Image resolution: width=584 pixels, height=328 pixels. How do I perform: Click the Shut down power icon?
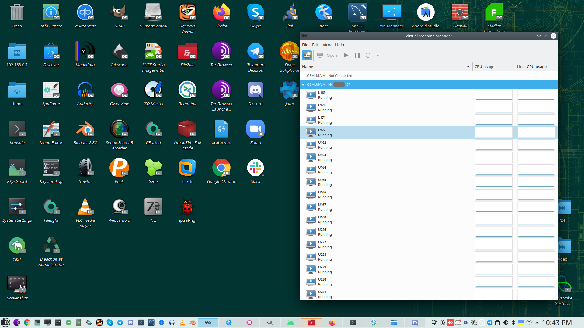point(368,55)
